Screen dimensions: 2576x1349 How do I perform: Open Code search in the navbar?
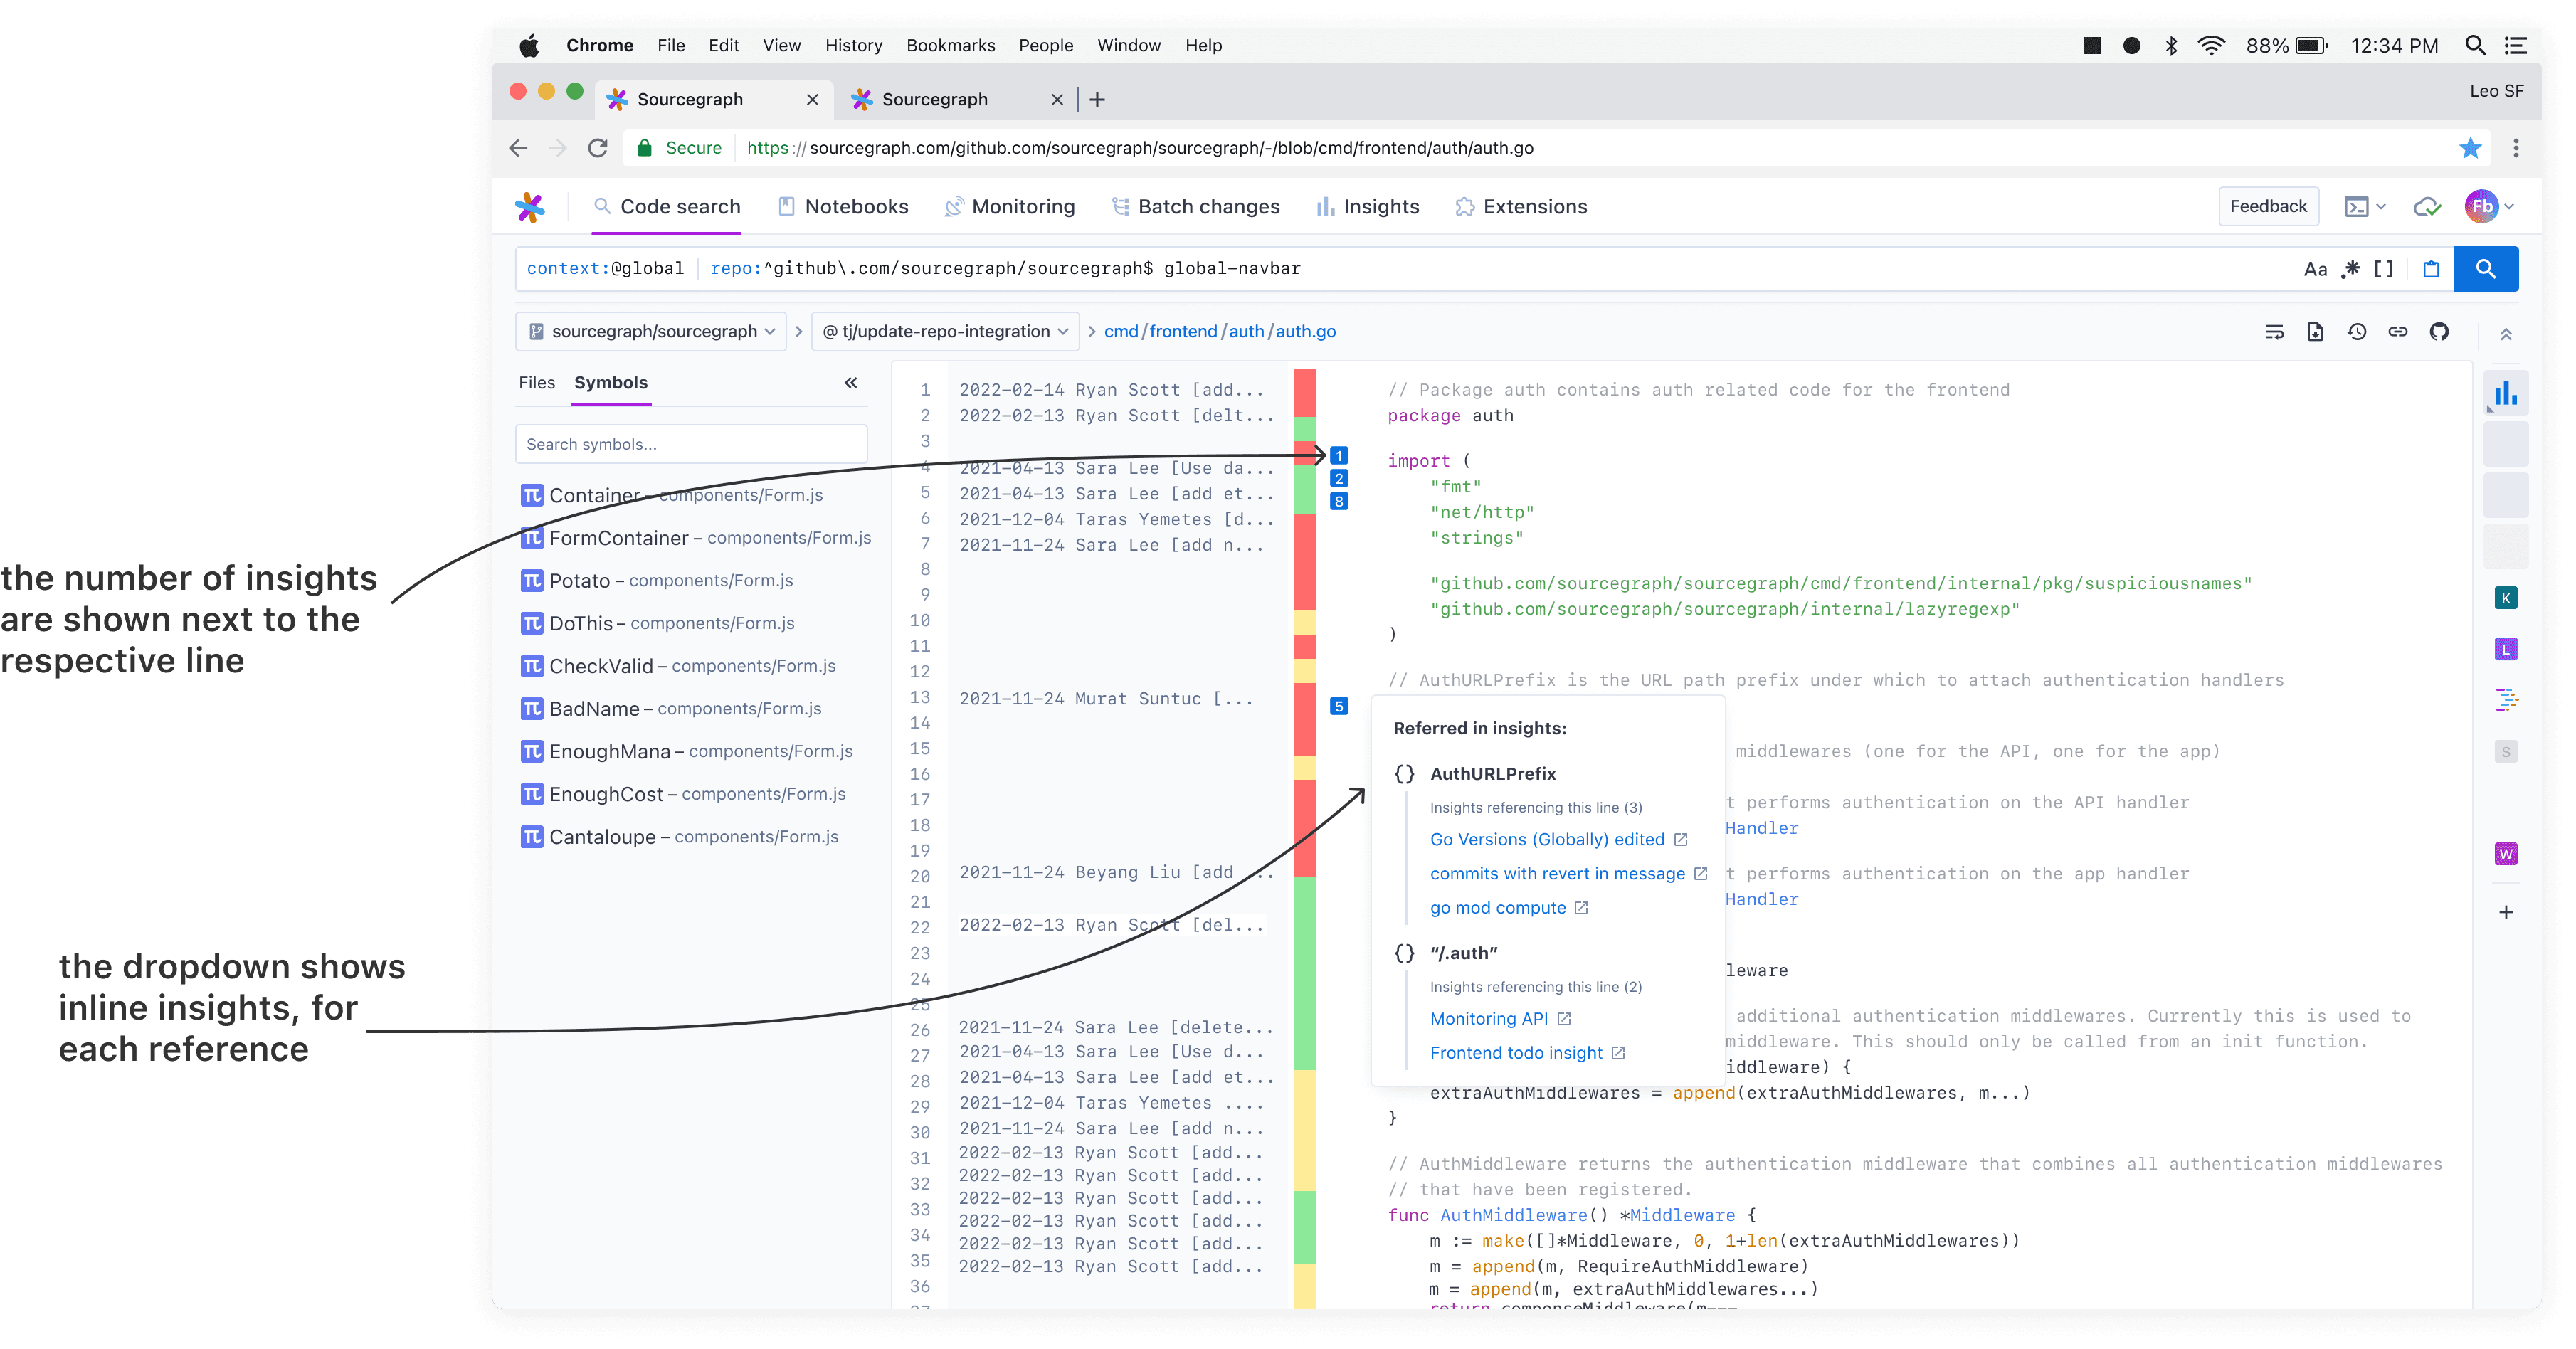[667, 207]
